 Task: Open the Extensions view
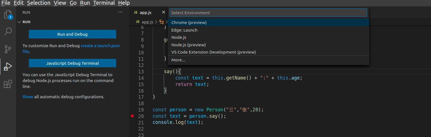(x=8, y=84)
